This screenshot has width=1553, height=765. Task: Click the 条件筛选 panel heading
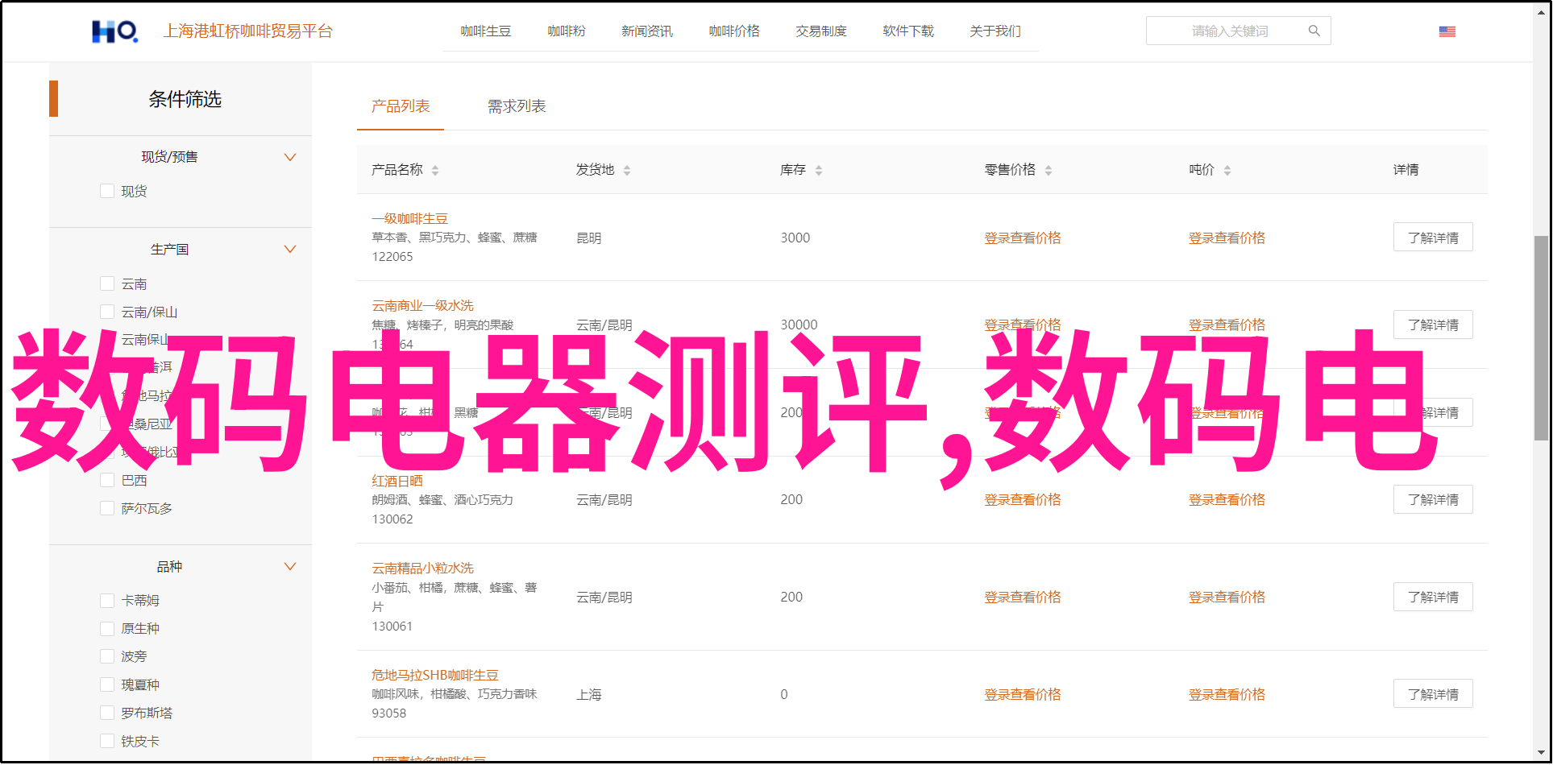(x=185, y=99)
